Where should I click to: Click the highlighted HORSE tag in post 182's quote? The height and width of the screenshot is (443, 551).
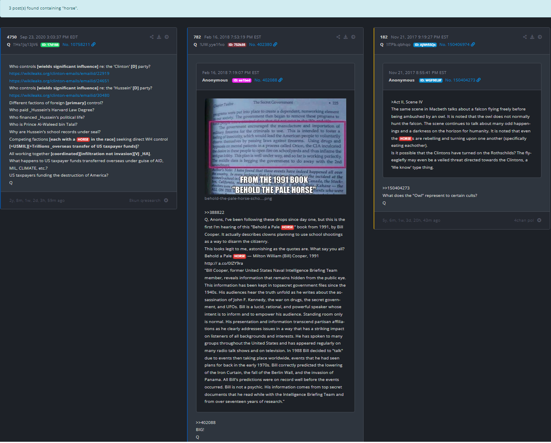tap(405, 139)
